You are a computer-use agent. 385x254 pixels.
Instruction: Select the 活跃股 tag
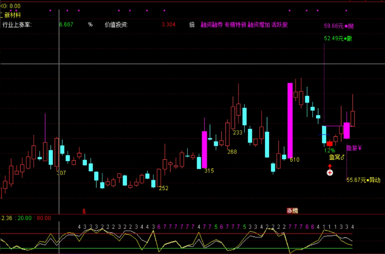279,24
